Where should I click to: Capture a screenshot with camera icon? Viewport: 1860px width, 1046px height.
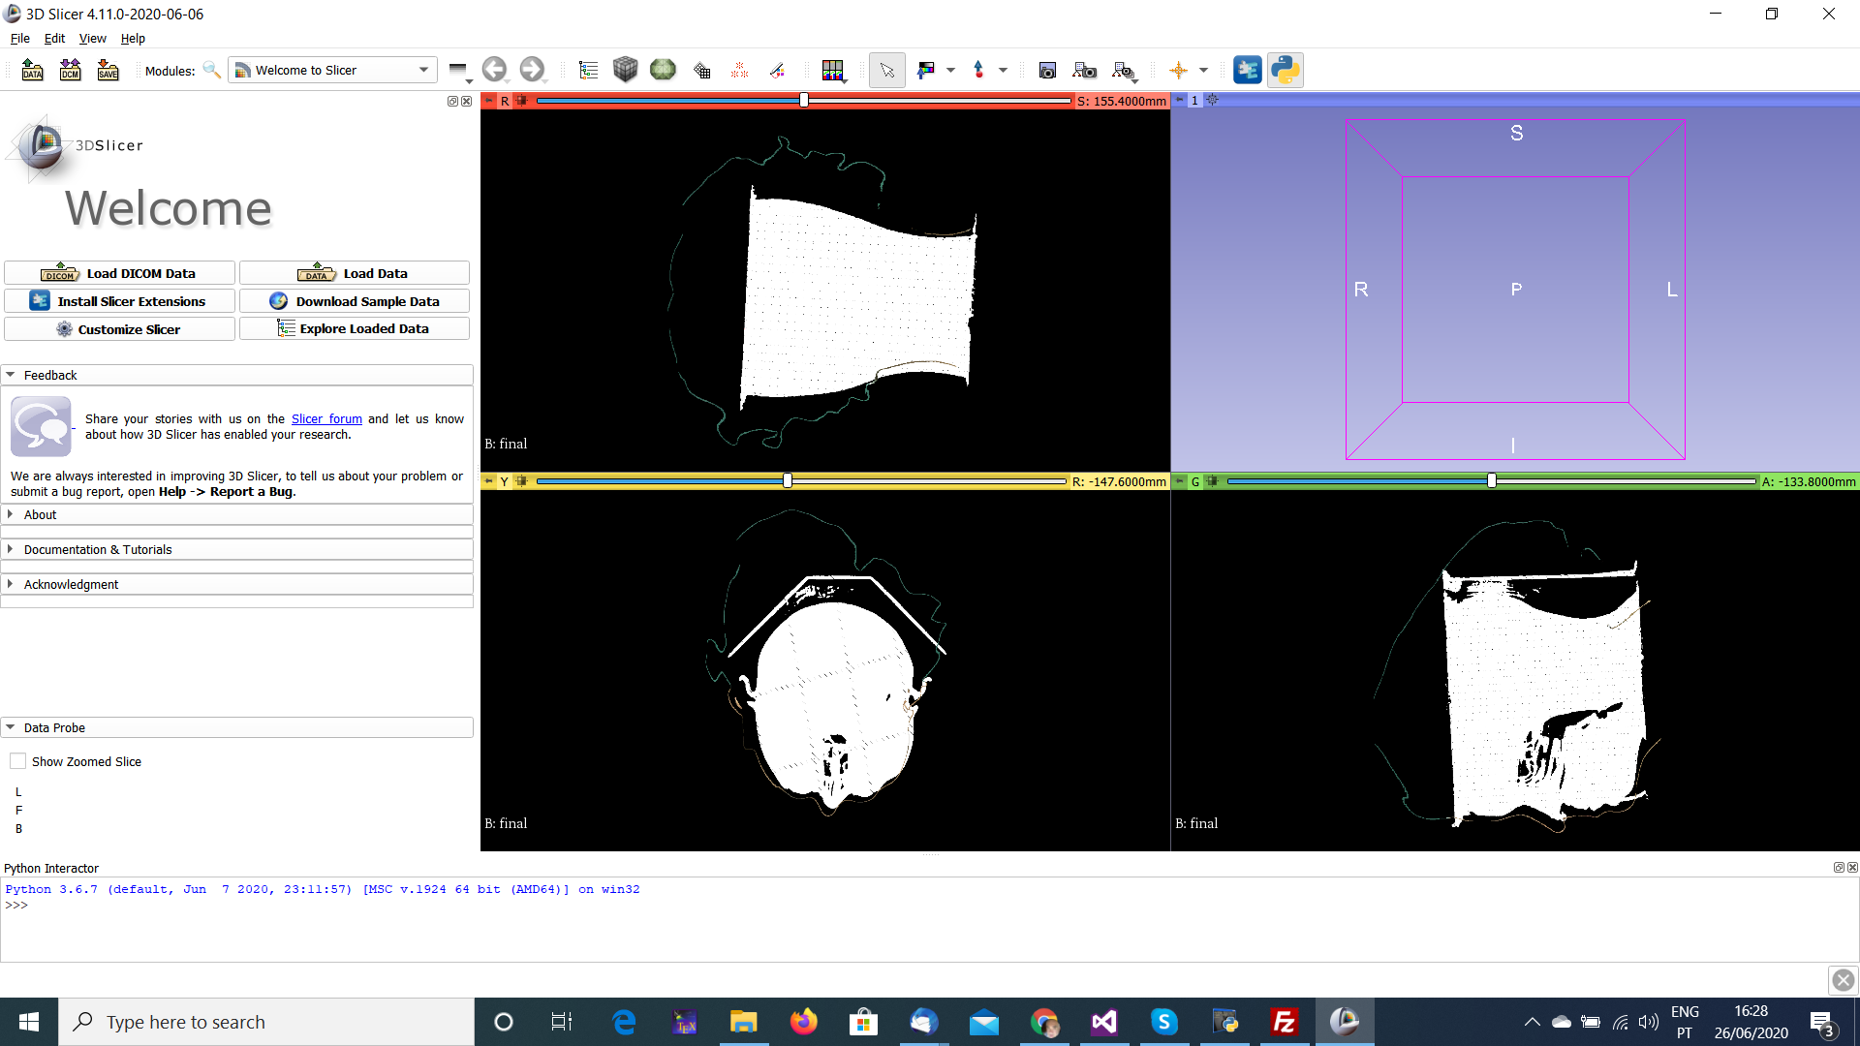click(x=1047, y=70)
